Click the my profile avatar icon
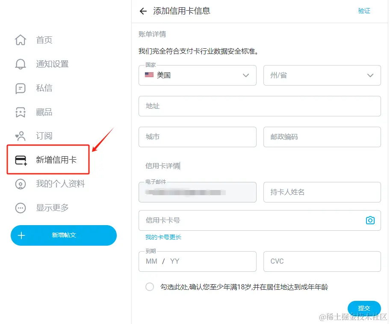The width and height of the screenshot is (390, 324). coord(21,184)
